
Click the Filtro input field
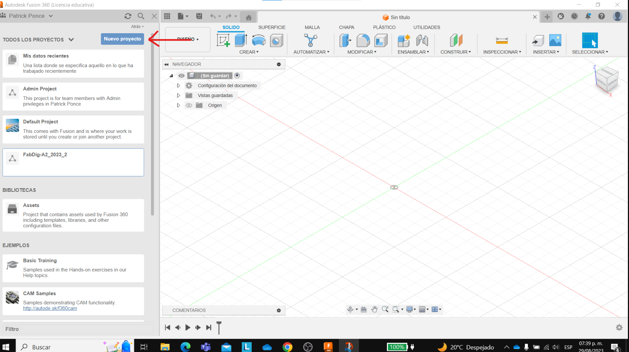click(78, 329)
